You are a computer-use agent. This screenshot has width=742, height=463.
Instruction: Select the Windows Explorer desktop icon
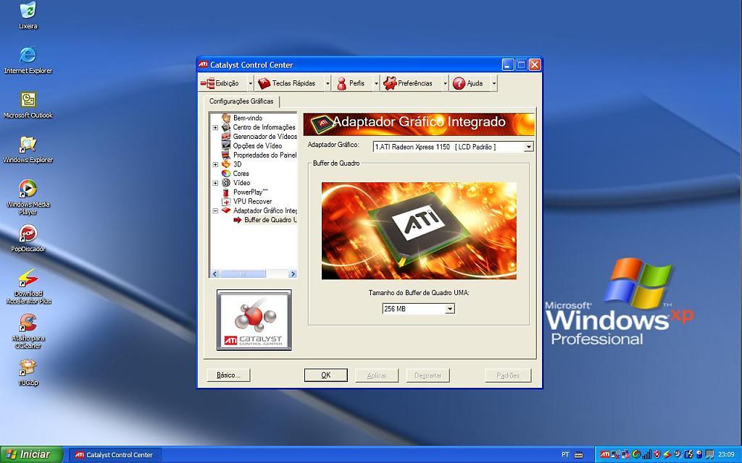tap(28, 144)
